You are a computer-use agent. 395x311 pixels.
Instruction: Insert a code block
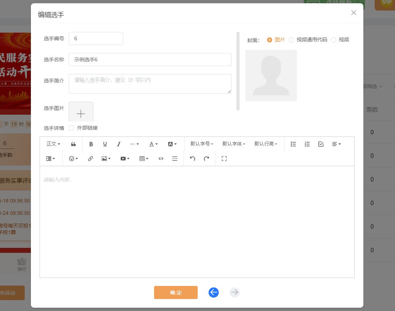tap(161, 159)
